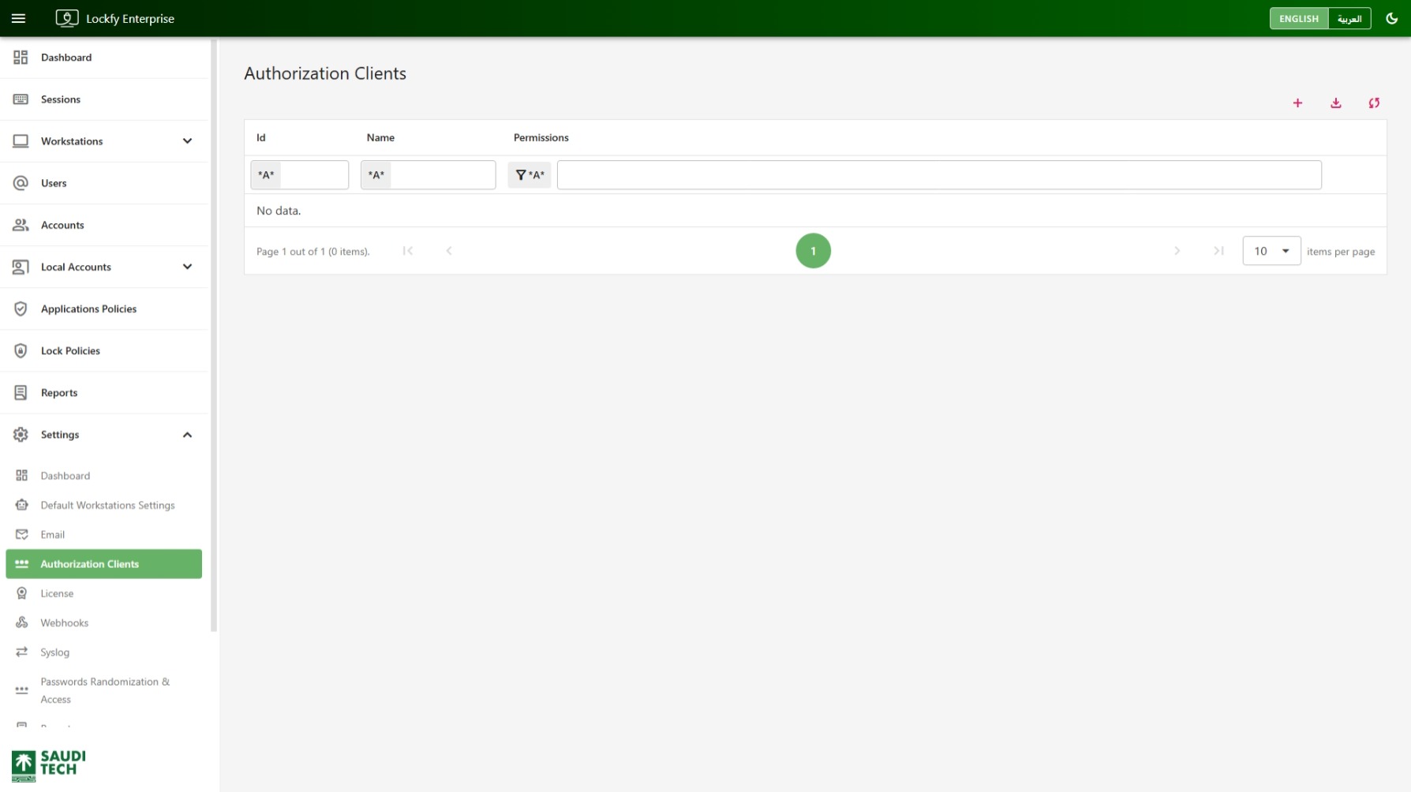Download the authorization clients list
This screenshot has width=1411, height=792.
coord(1336,103)
